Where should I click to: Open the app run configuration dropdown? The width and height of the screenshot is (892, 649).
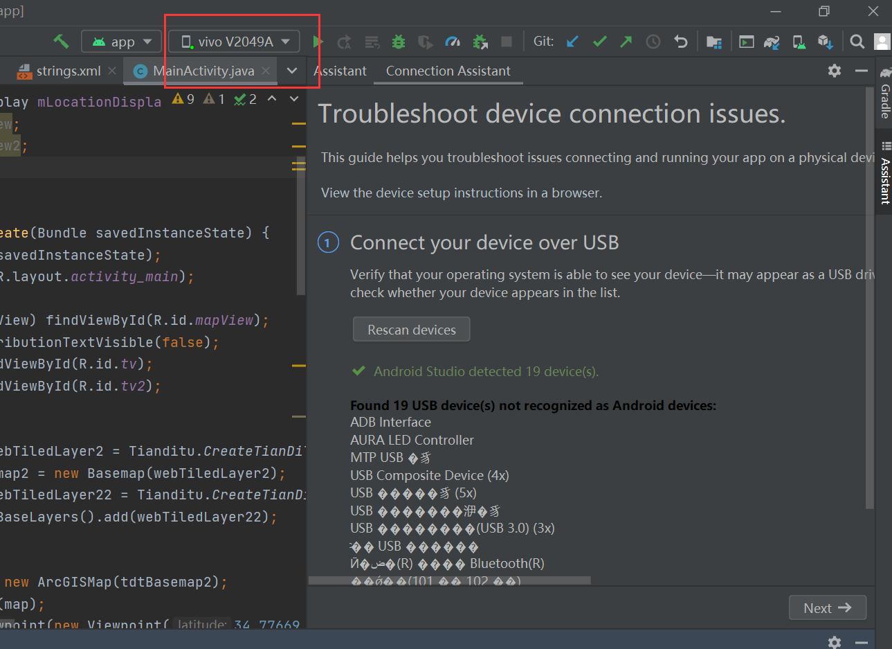pos(122,42)
